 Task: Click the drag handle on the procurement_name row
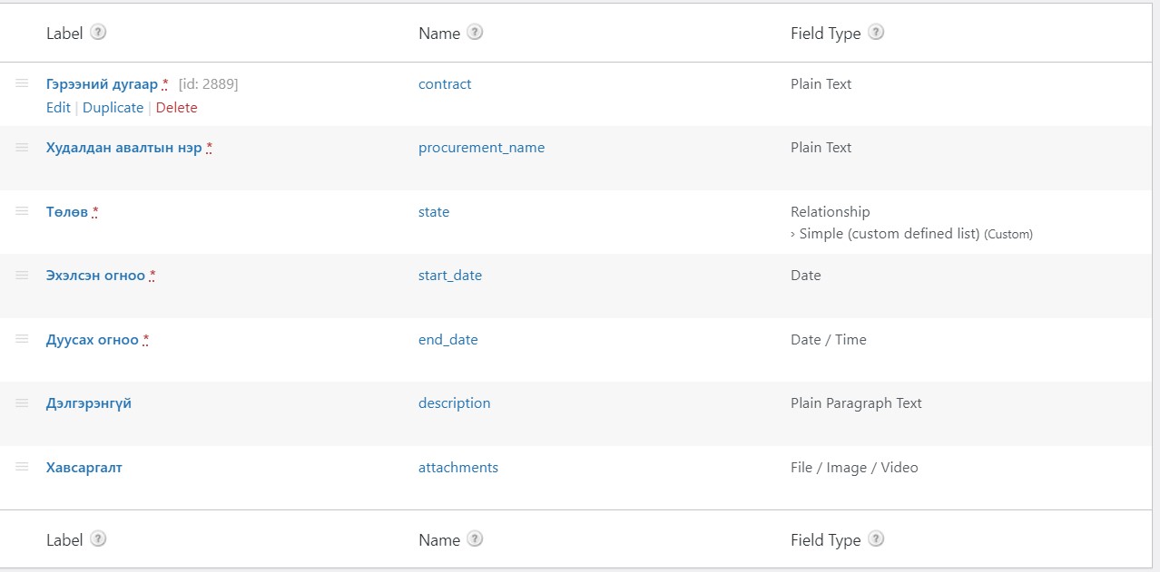point(22,147)
